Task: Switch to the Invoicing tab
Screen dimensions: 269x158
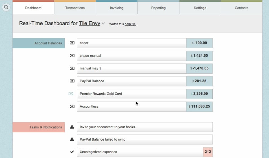Action: pos(117,8)
